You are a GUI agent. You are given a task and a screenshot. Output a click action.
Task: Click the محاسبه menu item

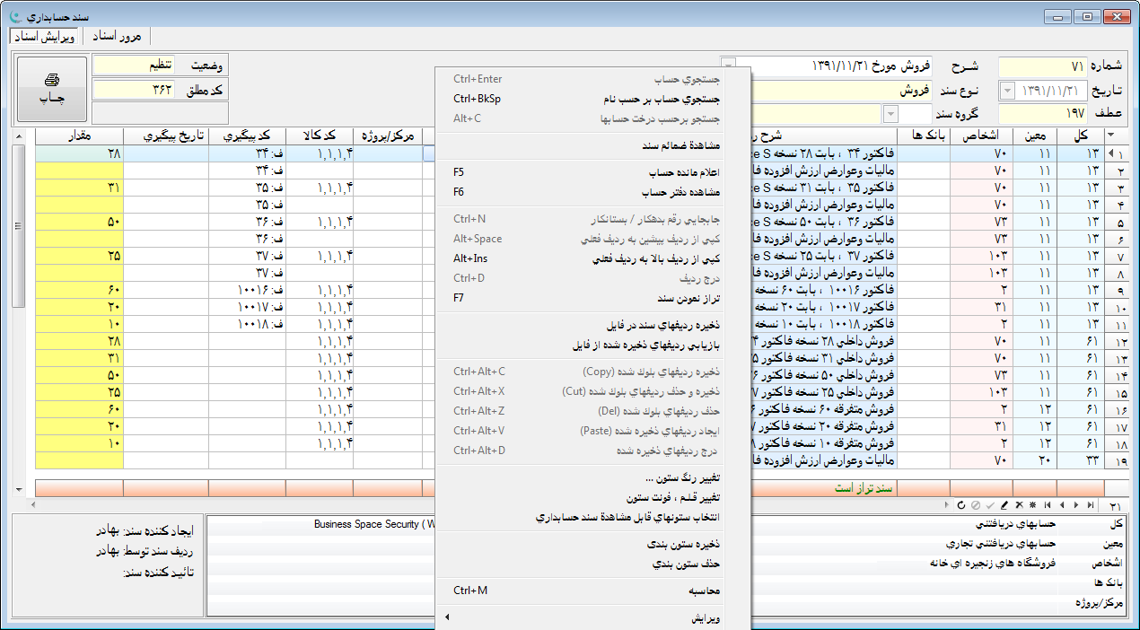click(x=592, y=591)
